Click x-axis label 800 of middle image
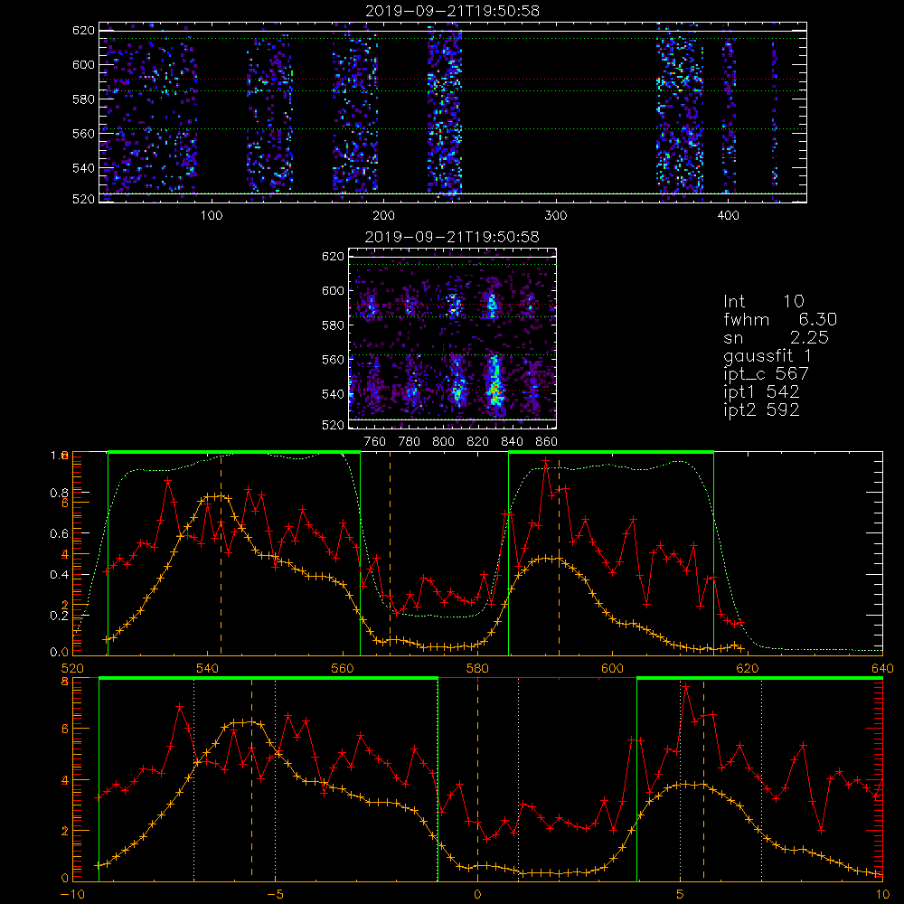 [443, 442]
